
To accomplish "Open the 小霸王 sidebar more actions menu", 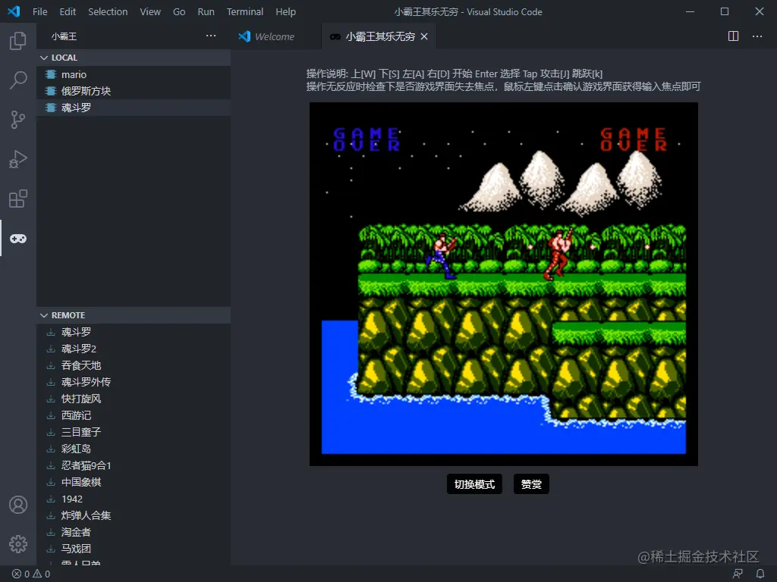I will (211, 36).
